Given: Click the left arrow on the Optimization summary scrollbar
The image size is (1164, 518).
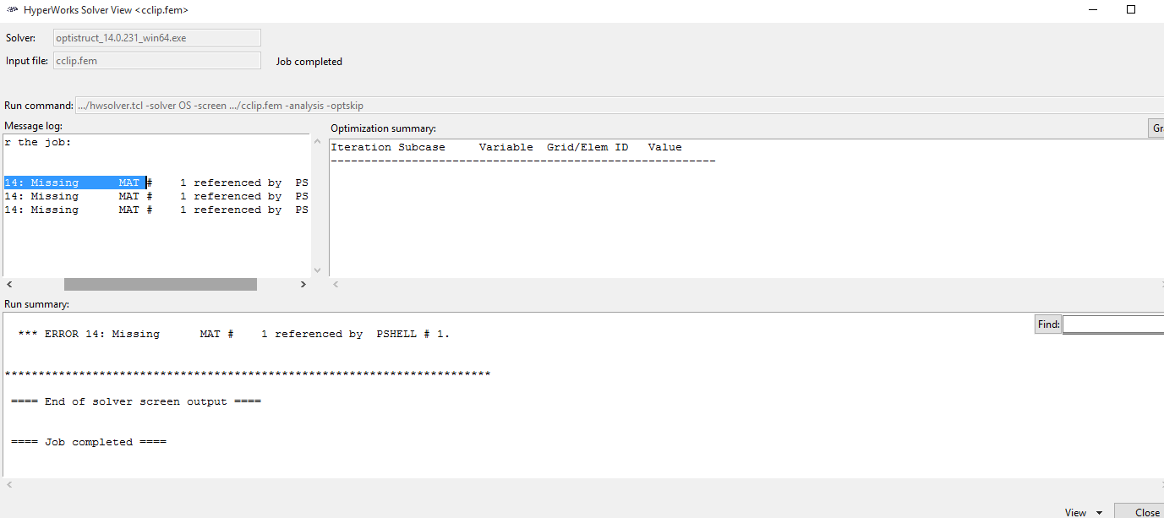Looking at the screenshot, I should point(334,284).
